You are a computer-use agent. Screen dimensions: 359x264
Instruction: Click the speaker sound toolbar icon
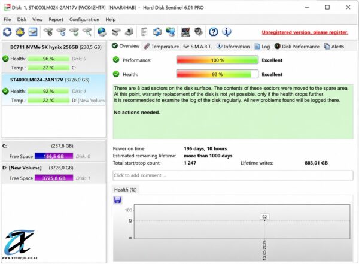click(198, 31)
